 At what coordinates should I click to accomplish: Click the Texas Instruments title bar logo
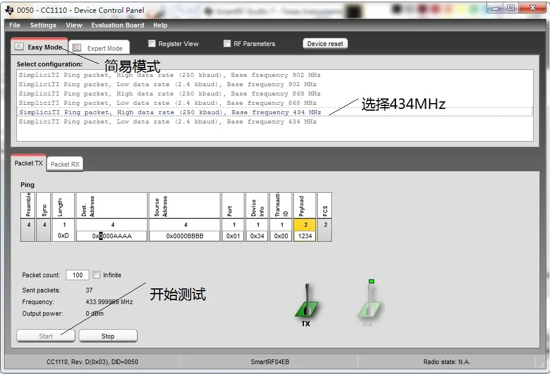[x=9, y=10]
